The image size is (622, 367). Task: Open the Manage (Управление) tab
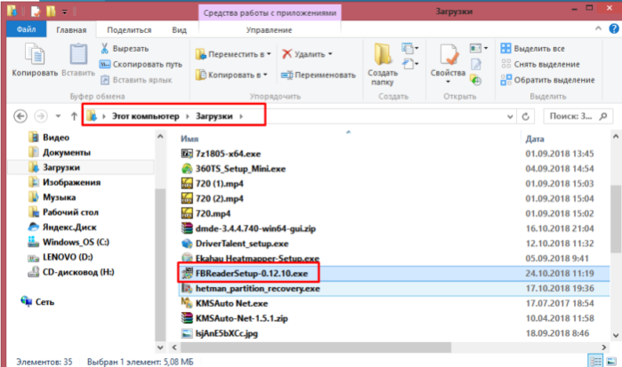pyautogui.click(x=269, y=30)
